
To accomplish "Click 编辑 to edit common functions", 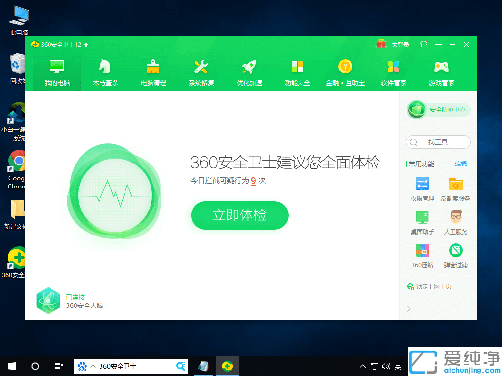I will [461, 164].
